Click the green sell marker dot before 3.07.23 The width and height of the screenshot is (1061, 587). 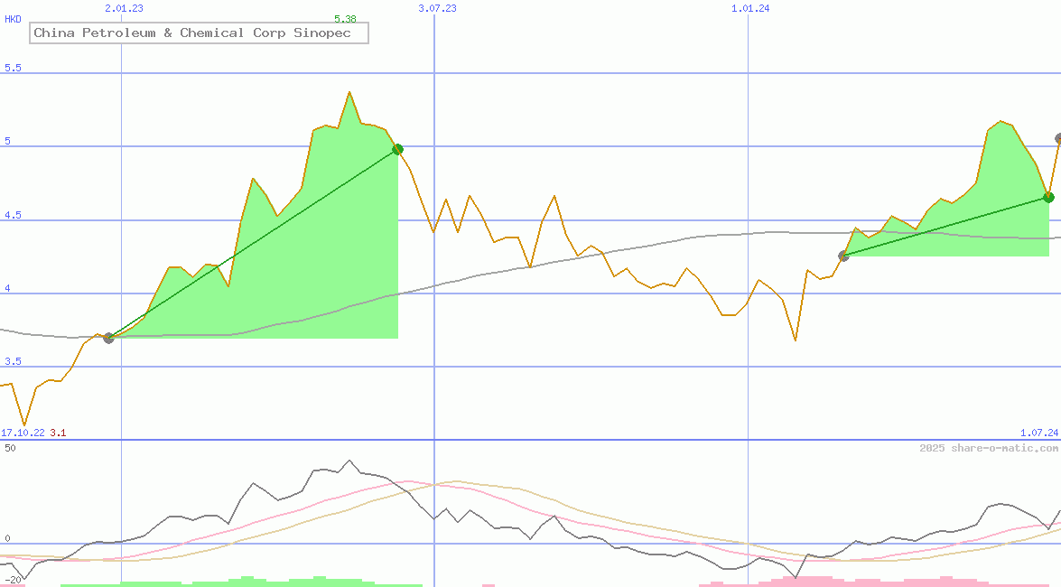(397, 150)
